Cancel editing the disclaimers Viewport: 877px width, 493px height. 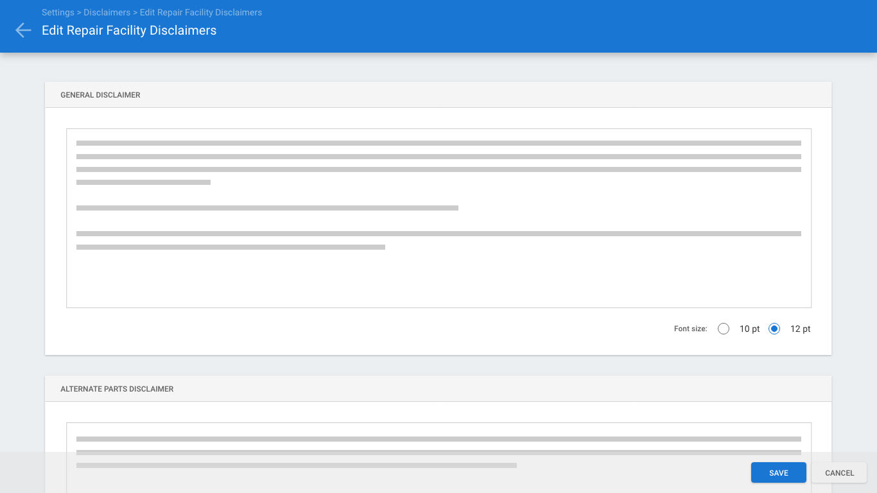(x=839, y=472)
